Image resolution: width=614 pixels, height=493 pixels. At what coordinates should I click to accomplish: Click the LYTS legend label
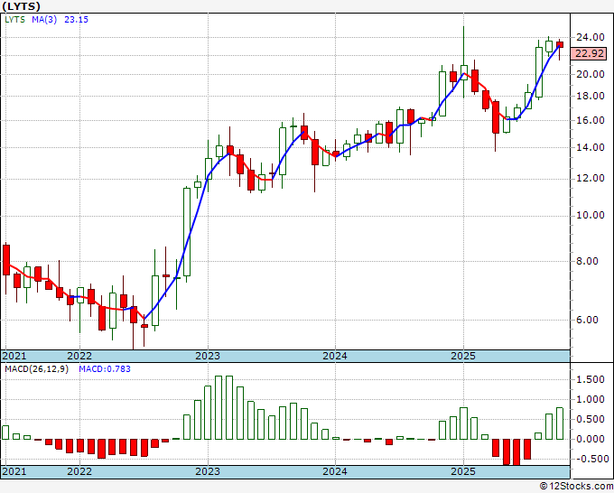(14, 19)
